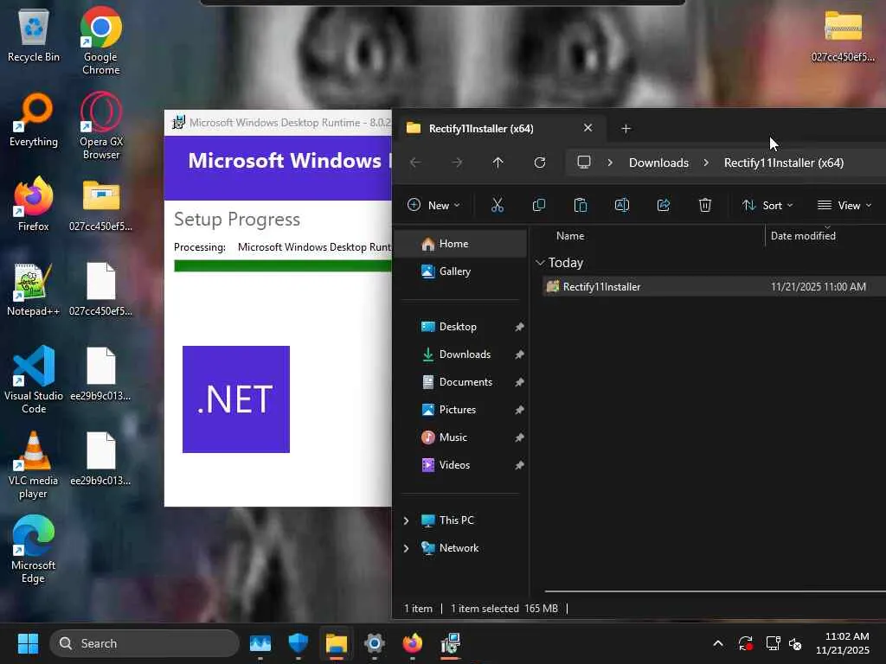Open Documents in the navigation pane
The height and width of the screenshot is (664, 886).
[465, 382]
